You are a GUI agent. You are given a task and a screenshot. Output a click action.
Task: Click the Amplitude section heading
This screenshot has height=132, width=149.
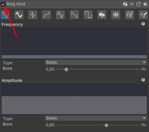12,80
